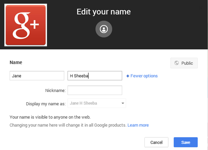This screenshot has width=208, height=150.
Task: Click the 'Display my name as:' label
Action: click(x=46, y=104)
